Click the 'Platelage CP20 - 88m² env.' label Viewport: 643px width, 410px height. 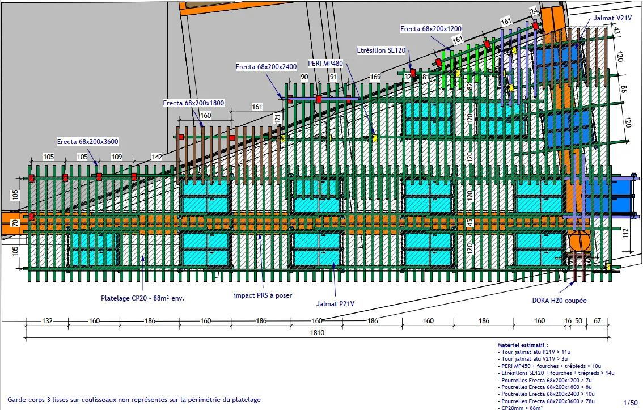[143, 298]
